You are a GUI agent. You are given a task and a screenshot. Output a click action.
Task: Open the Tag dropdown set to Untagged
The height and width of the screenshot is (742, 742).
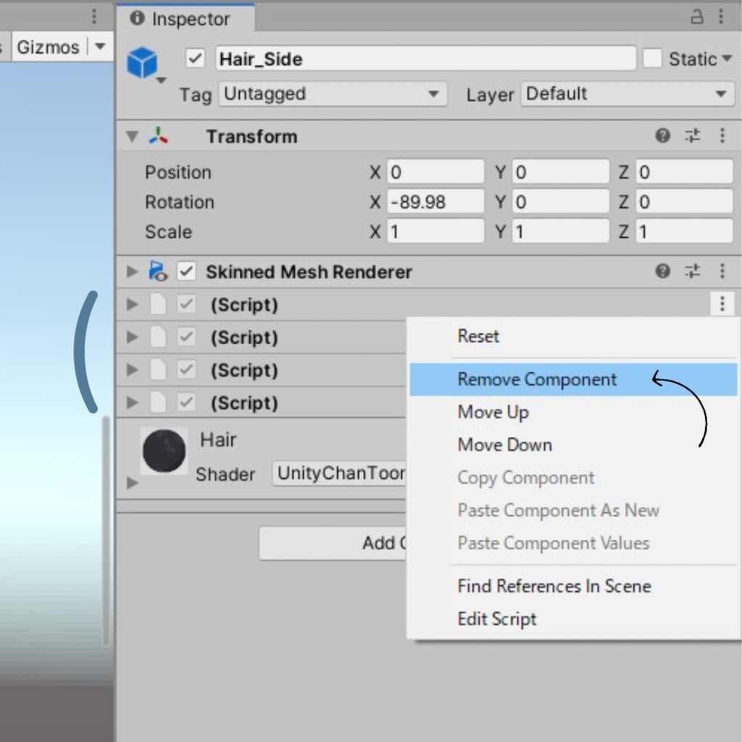[333, 93]
